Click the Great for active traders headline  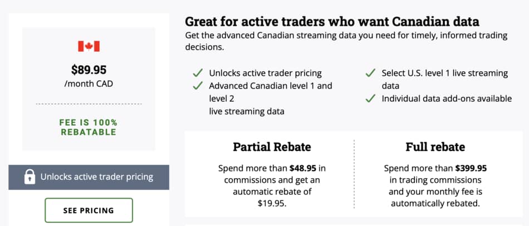point(332,22)
